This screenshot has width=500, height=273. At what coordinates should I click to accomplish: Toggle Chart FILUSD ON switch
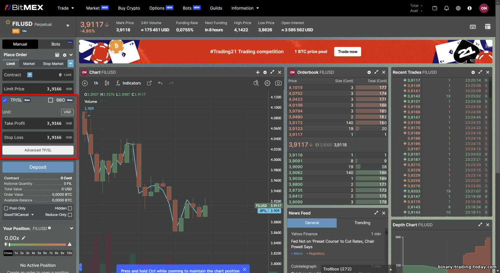pyautogui.click(x=84, y=72)
